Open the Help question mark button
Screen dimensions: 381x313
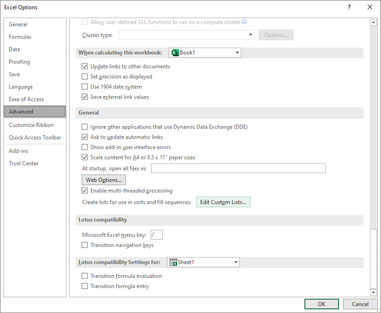pyautogui.click(x=349, y=7)
